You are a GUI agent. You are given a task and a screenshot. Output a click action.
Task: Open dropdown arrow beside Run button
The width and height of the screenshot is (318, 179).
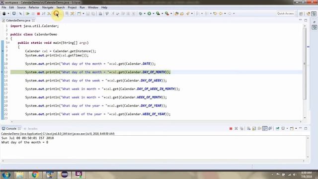(x=154, y=13)
